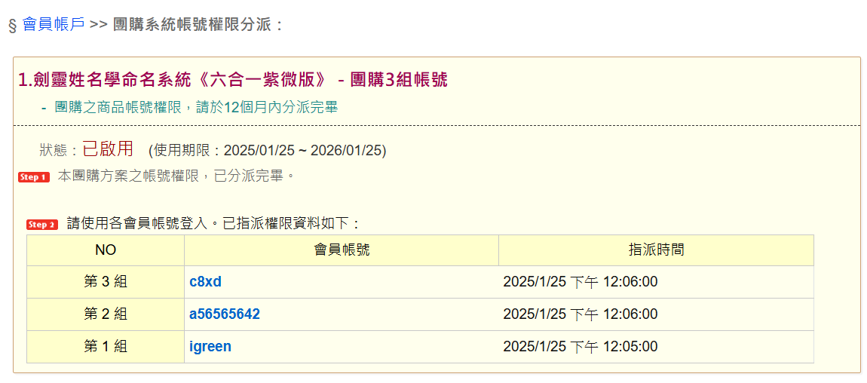The image size is (867, 383).
Task: Open member account c8xd link
Action: coord(205,283)
